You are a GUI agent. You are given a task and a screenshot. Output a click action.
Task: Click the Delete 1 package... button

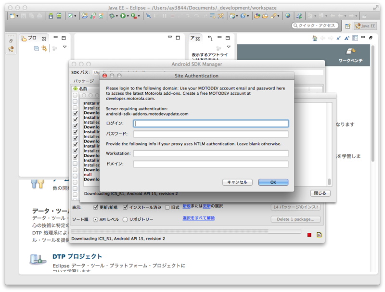click(295, 219)
